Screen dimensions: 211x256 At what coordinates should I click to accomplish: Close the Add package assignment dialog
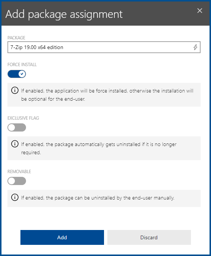(x=199, y=11)
